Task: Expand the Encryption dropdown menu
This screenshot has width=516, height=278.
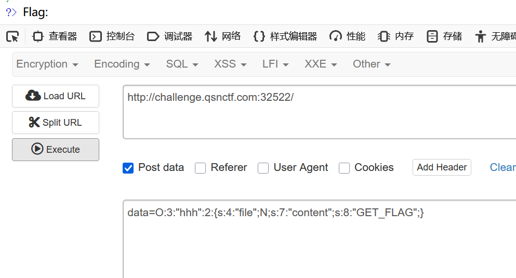Action: click(x=47, y=64)
